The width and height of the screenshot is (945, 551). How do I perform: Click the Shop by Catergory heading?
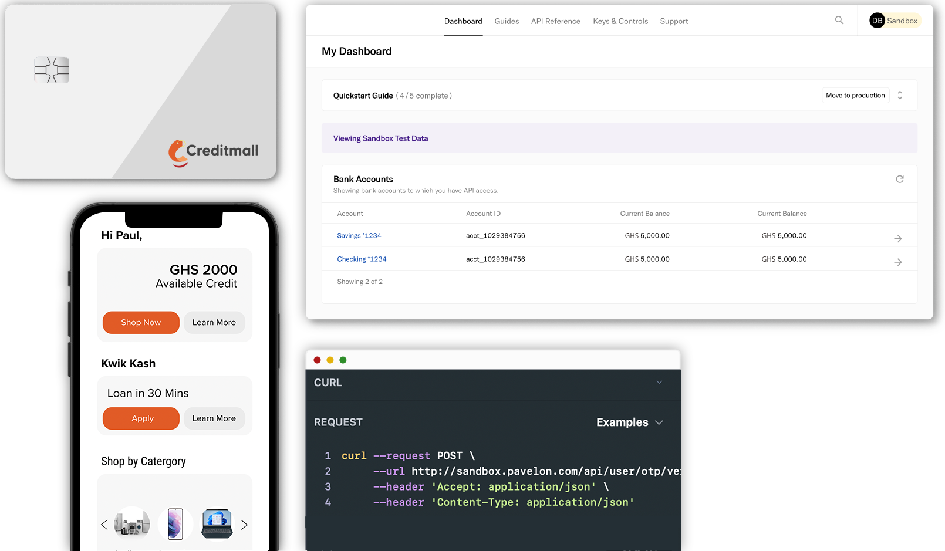point(143,461)
